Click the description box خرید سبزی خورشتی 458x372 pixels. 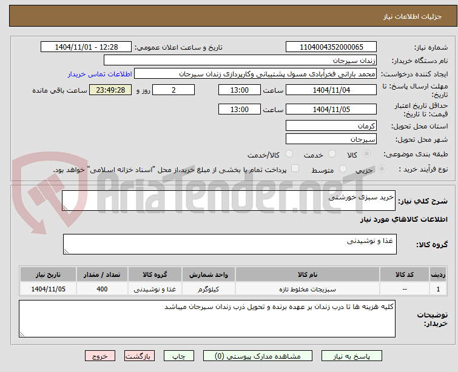tap(229, 201)
